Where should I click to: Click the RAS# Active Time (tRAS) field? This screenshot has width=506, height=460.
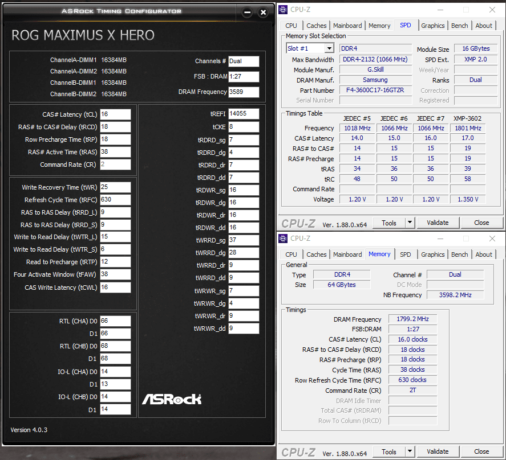115,152
